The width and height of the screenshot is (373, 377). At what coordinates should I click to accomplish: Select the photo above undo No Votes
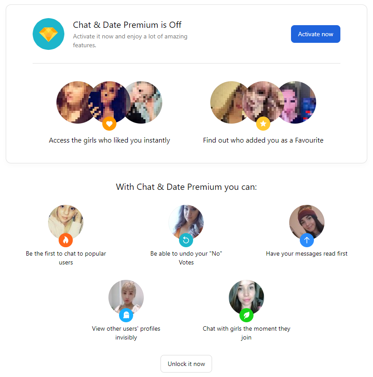[x=186, y=222]
